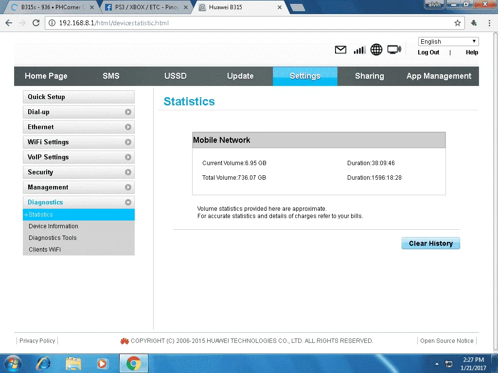The width and height of the screenshot is (498, 373).
Task: Click the page vertical scrollbar
Action: coord(495,191)
